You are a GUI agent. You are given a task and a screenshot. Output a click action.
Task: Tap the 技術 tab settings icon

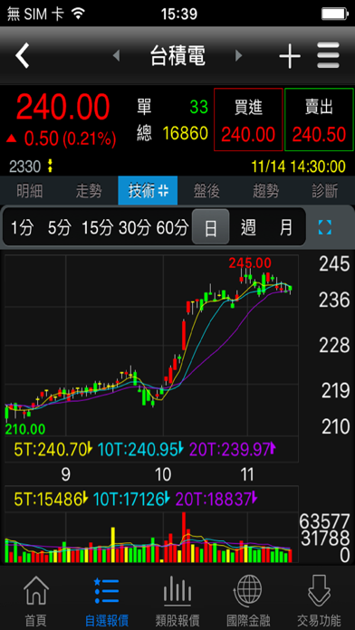pos(163,191)
